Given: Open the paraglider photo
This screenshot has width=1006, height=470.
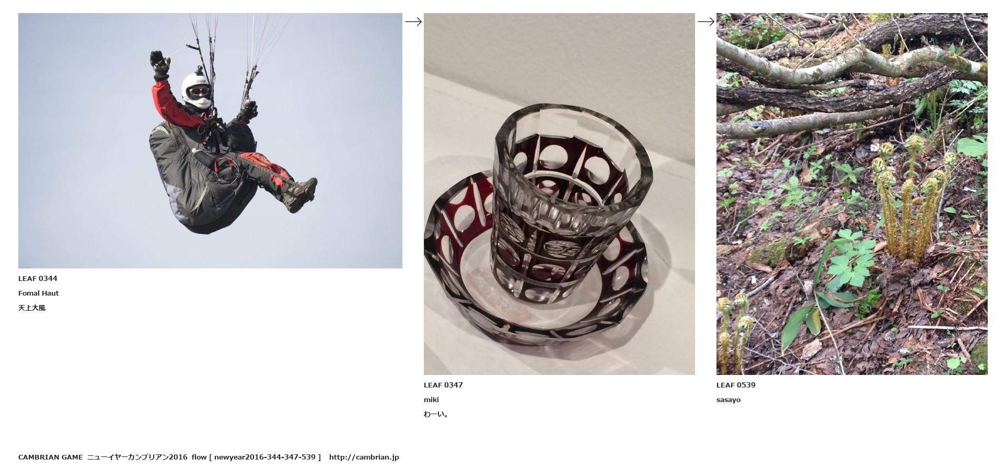Looking at the screenshot, I should pyautogui.click(x=210, y=140).
